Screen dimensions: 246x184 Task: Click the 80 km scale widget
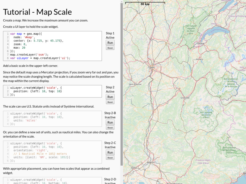145,3
